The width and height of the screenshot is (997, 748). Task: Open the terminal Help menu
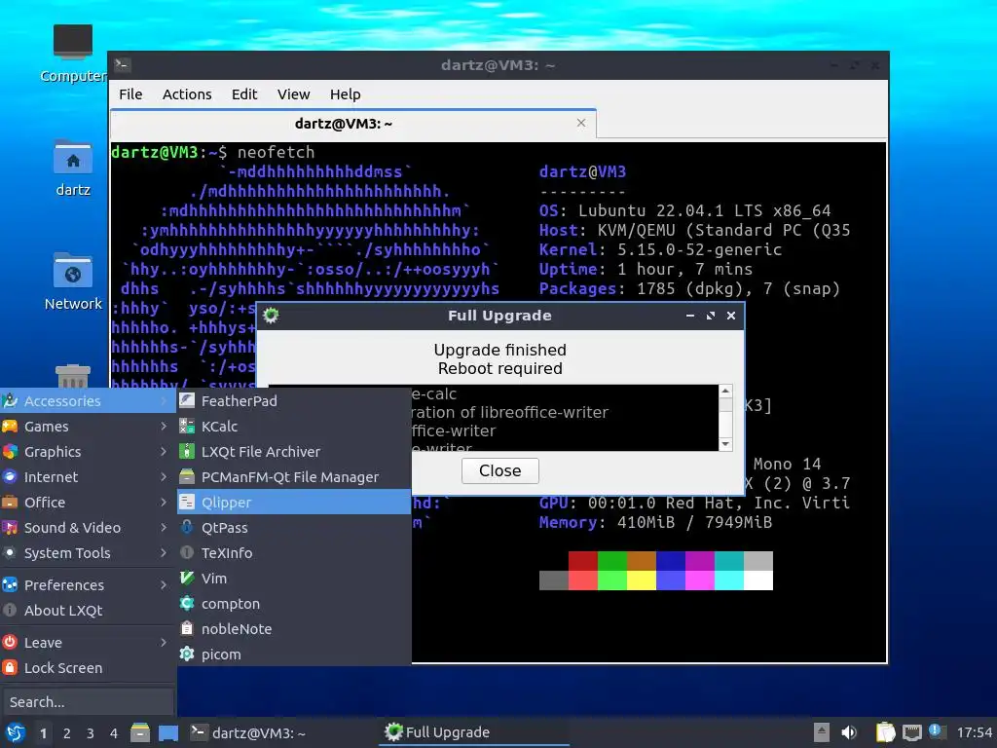(346, 94)
